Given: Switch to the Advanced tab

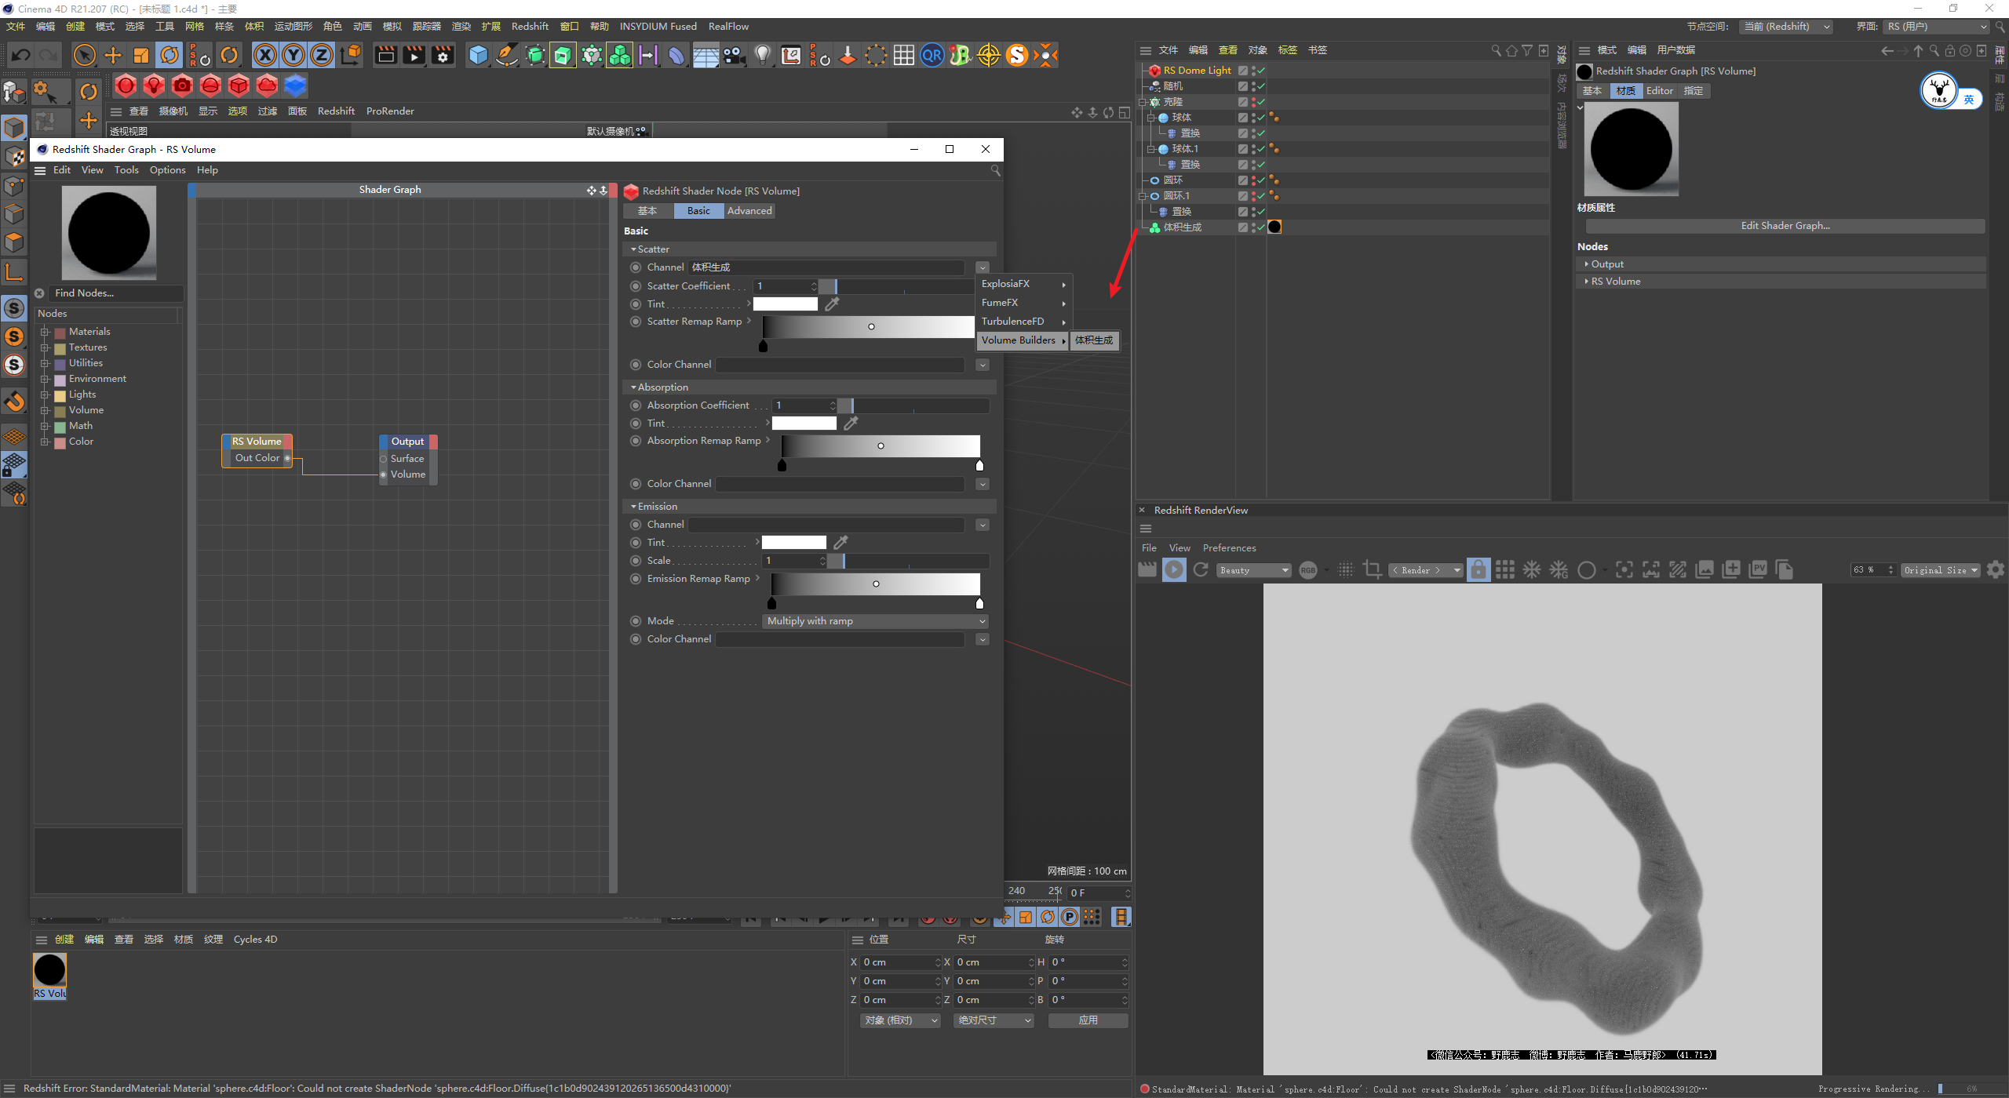Looking at the screenshot, I should tap(749, 211).
